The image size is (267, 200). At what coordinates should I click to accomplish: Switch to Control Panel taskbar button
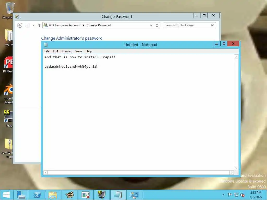pyautogui.click(x=134, y=195)
